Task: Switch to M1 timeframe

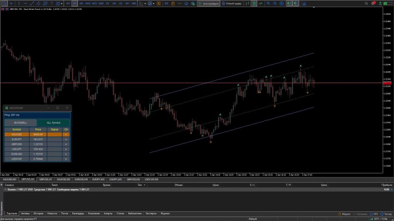Action: pos(68,3)
